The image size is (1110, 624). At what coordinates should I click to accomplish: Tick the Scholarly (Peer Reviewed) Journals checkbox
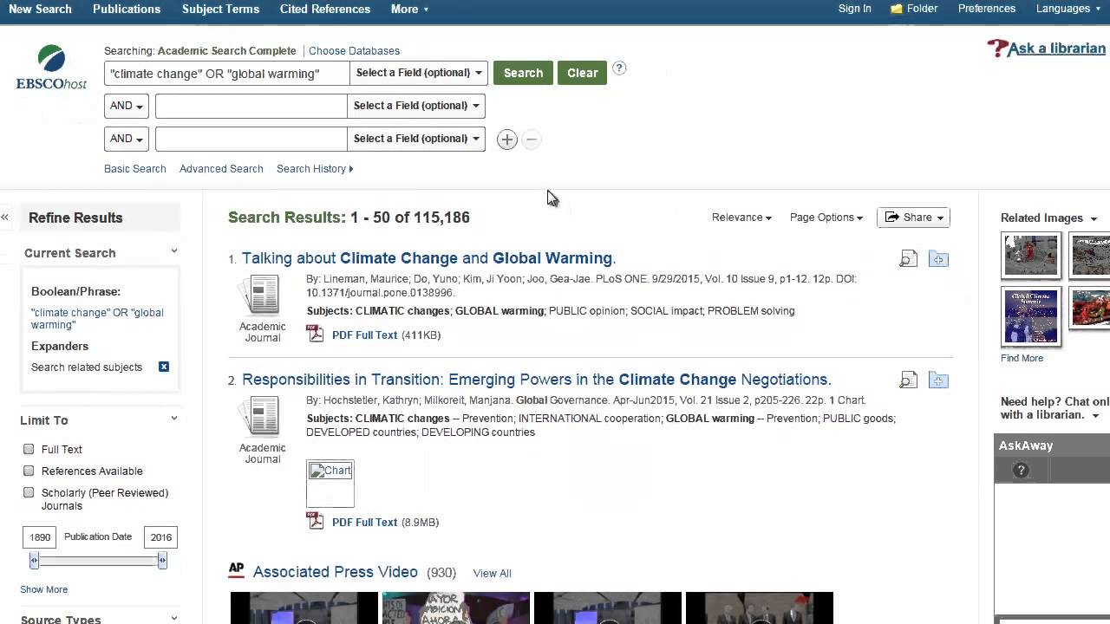click(x=29, y=492)
